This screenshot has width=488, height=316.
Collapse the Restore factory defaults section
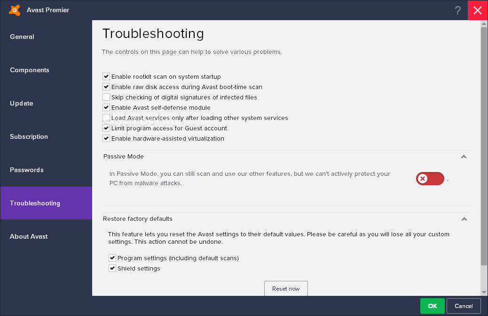click(464, 219)
